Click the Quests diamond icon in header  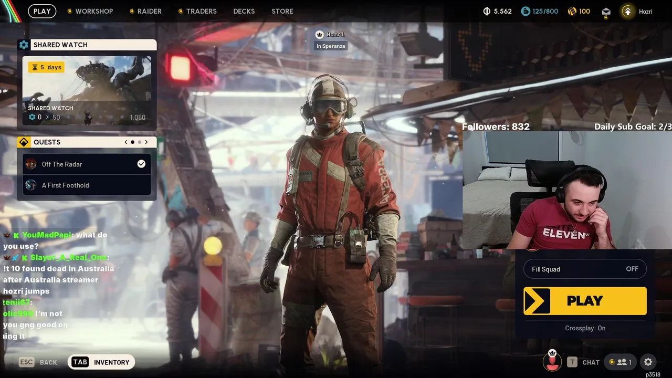point(24,142)
